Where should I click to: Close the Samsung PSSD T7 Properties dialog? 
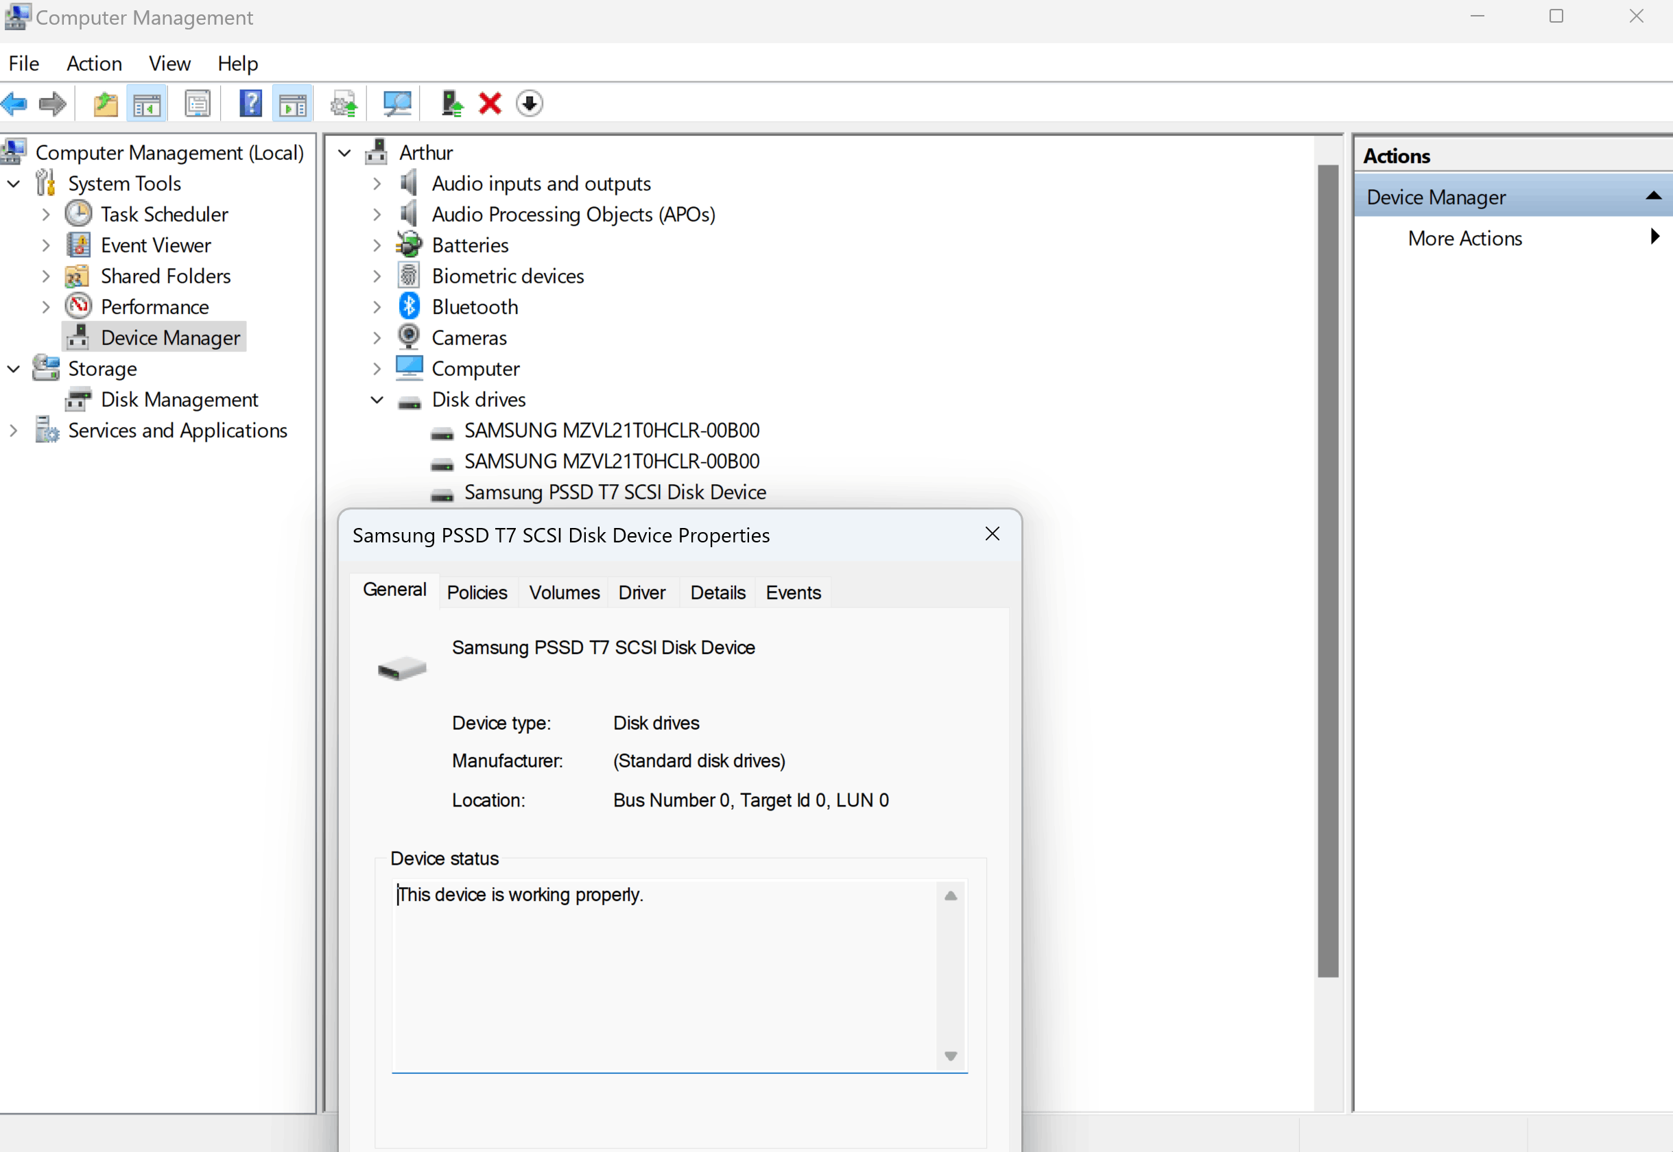point(992,533)
